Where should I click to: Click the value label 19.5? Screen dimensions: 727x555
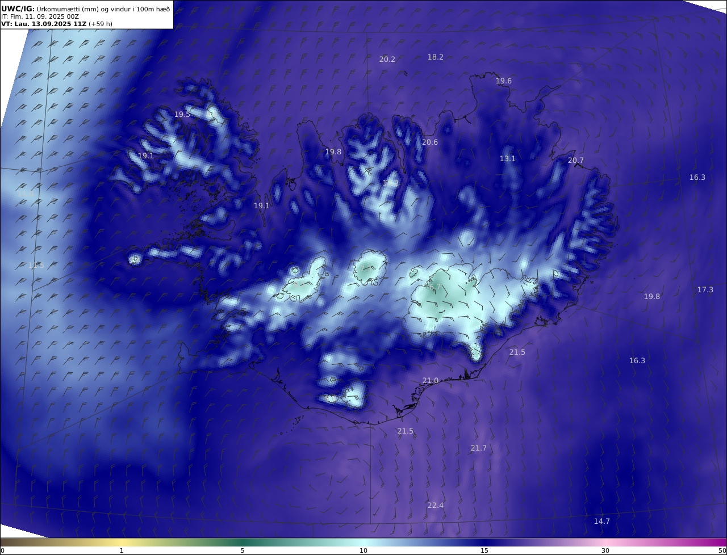pos(182,115)
